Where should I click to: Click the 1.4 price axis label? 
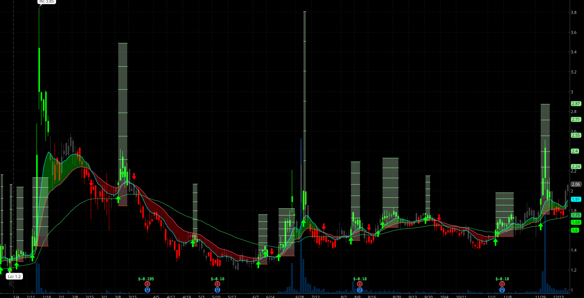574,250
